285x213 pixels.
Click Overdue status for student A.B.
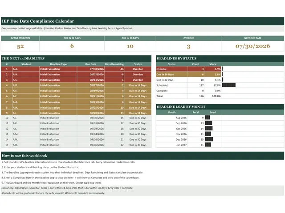(138, 75)
